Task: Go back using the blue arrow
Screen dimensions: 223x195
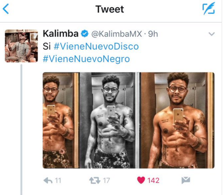Action: 6,9
